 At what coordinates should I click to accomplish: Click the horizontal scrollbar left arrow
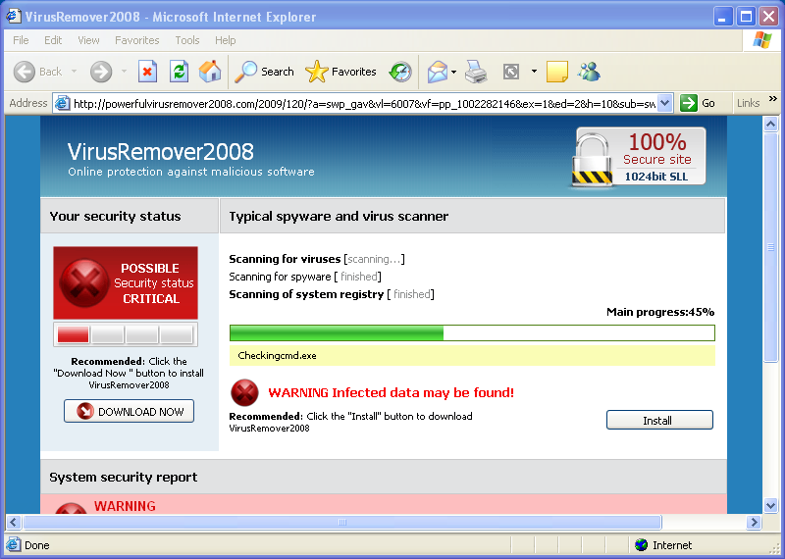tap(14, 523)
